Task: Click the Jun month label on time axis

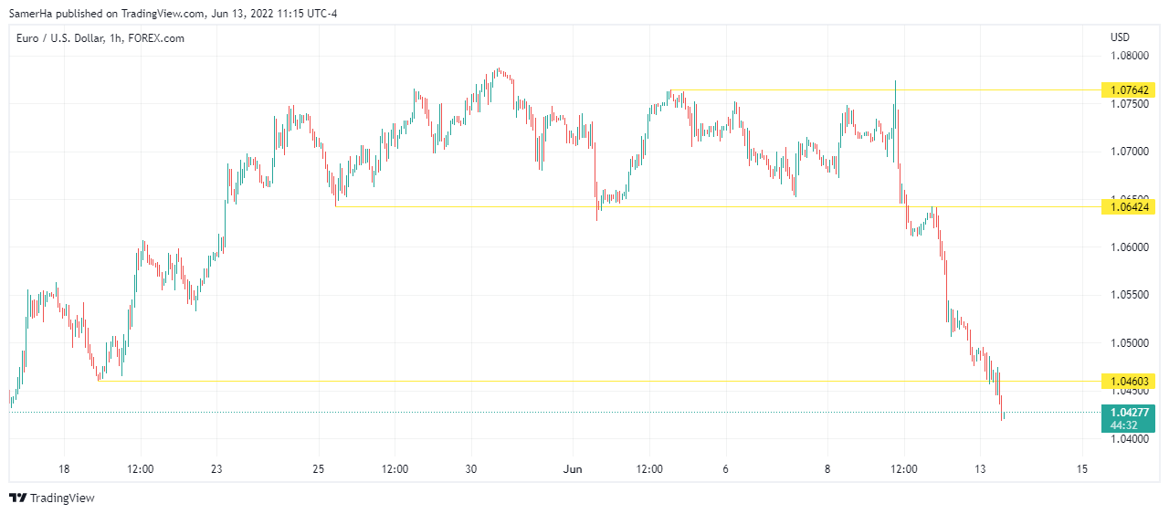Action: [x=573, y=469]
